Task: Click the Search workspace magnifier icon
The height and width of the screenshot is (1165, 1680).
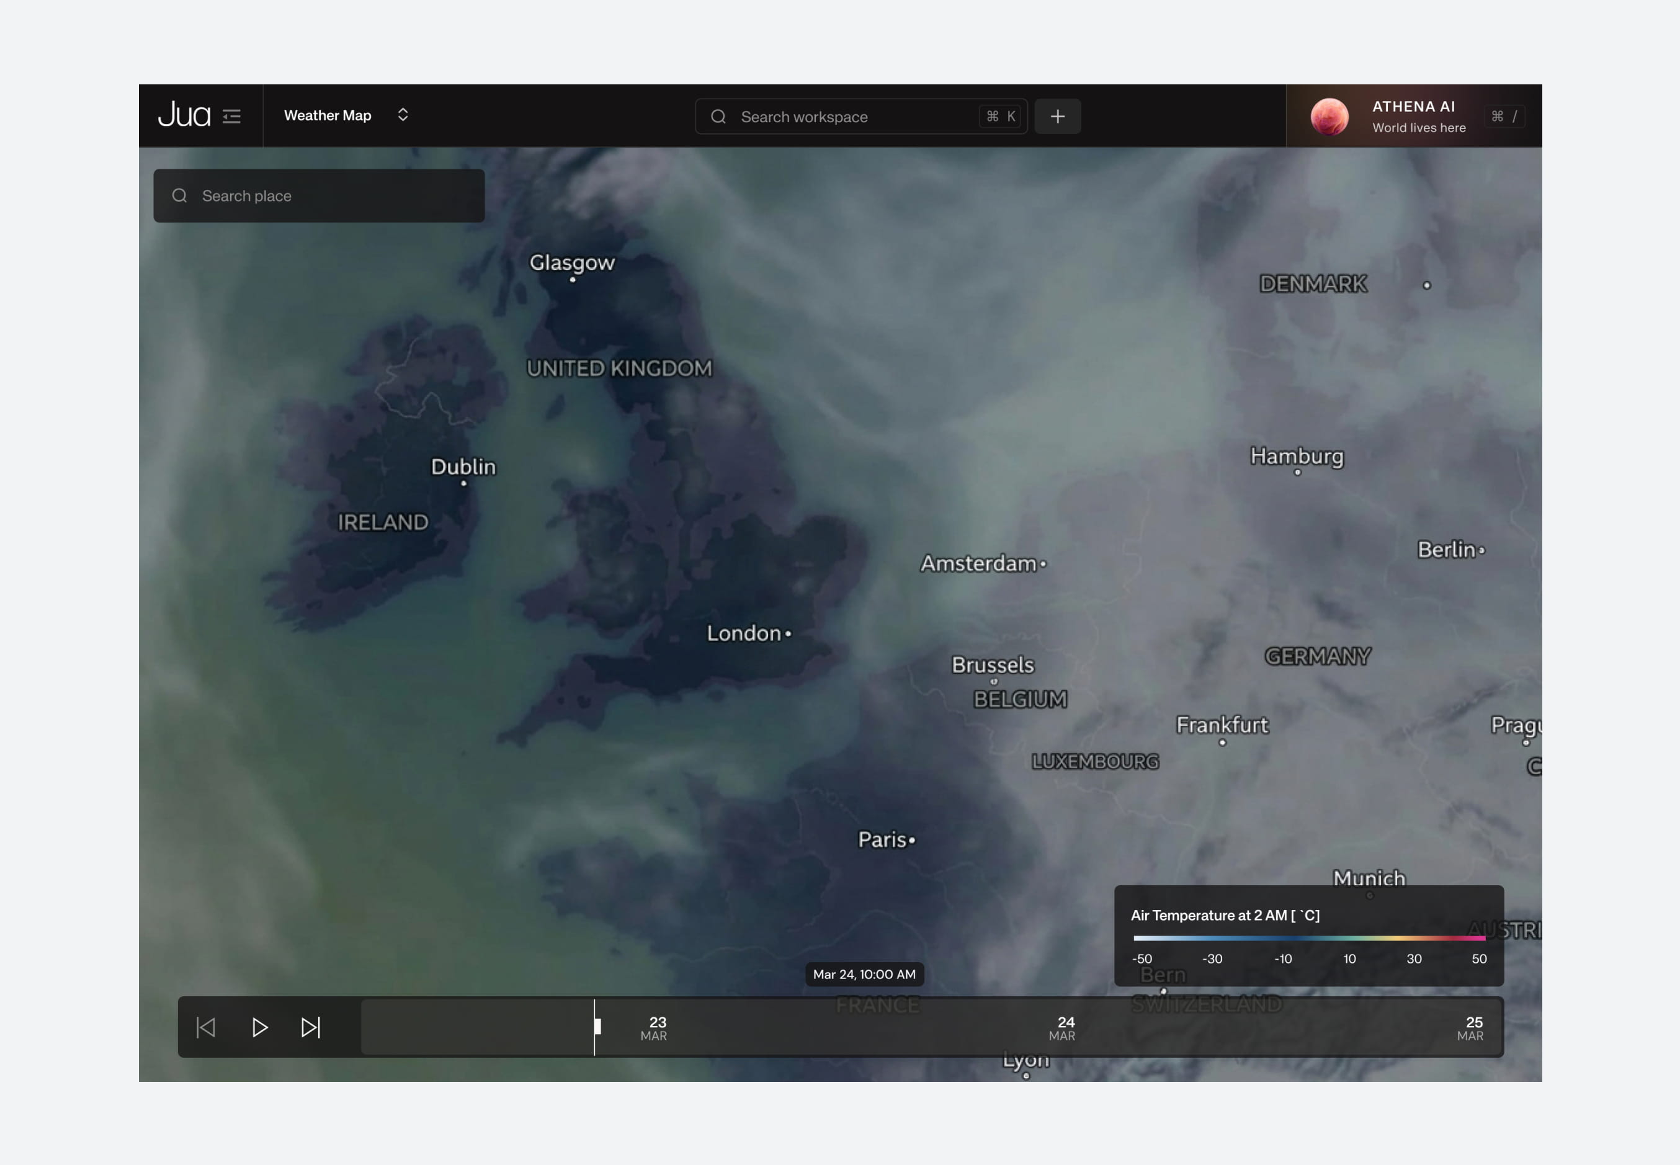Action: [x=718, y=117]
